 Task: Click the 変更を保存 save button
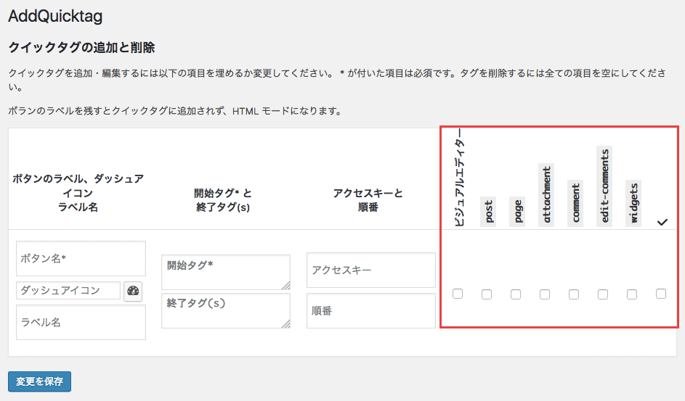point(40,381)
